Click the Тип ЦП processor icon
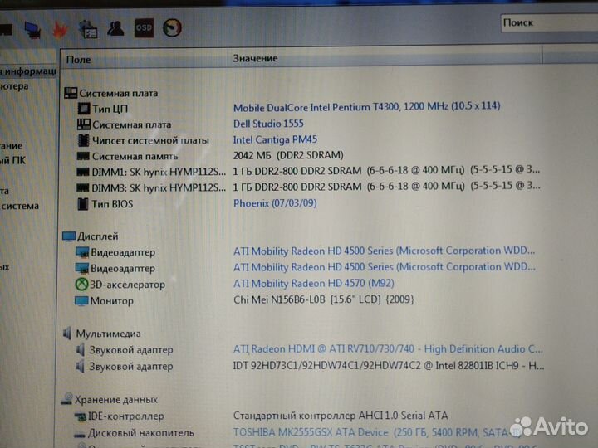The width and height of the screenshot is (598, 448). click(x=84, y=109)
